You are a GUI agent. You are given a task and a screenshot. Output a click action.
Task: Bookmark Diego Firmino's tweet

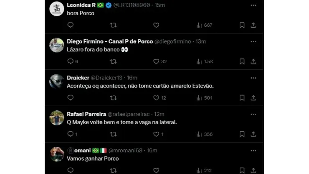tap(242, 61)
